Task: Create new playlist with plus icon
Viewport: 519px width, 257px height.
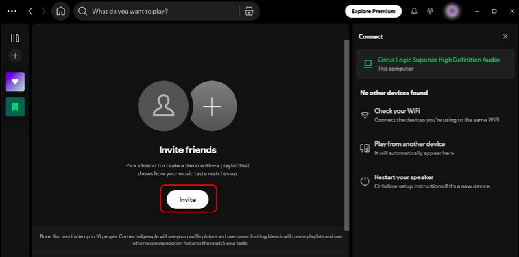Action: tap(15, 56)
